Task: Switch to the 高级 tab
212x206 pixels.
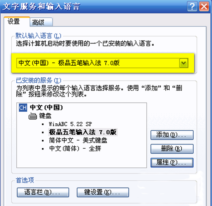Action: (x=38, y=22)
